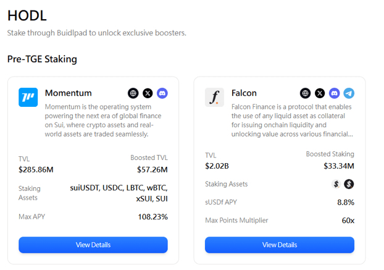
Task: Open Falcon's Telegram icon
Action: pos(349,93)
